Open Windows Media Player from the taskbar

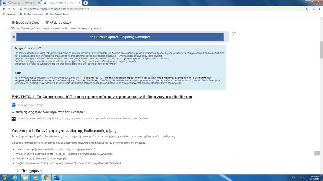[35, 178]
